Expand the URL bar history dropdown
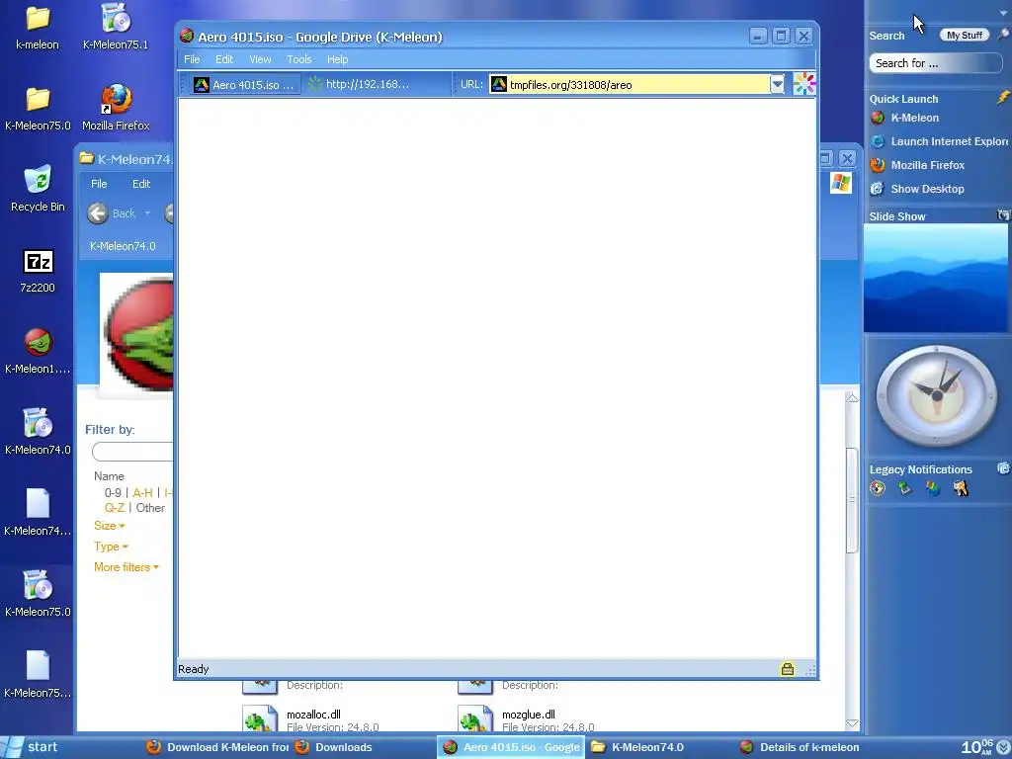This screenshot has width=1012, height=759. [777, 84]
